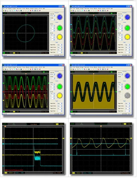Turn the yellow CH2 knob in the persistence waveform window
This screenshot has width=137, height=178.
coord(60,96)
